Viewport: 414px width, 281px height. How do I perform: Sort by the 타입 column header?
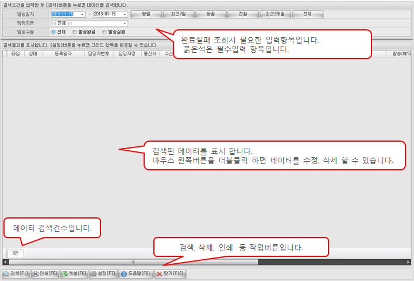16,53
